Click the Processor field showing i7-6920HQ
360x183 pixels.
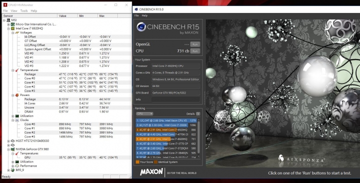tap(175, 66)
